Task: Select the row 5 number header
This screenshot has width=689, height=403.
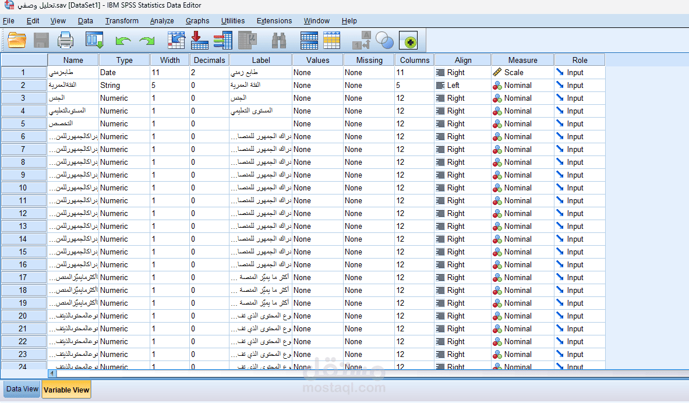Action: [x=23, y=124]
